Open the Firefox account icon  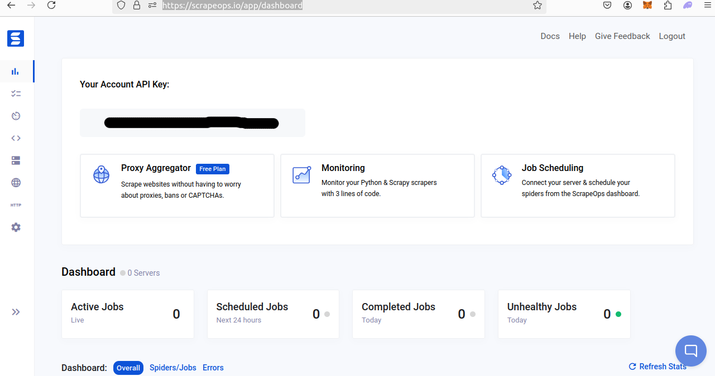click(x=628, y=5)
